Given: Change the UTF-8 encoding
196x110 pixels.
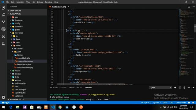Looking at the screenshot, I should tap(165, 103).
